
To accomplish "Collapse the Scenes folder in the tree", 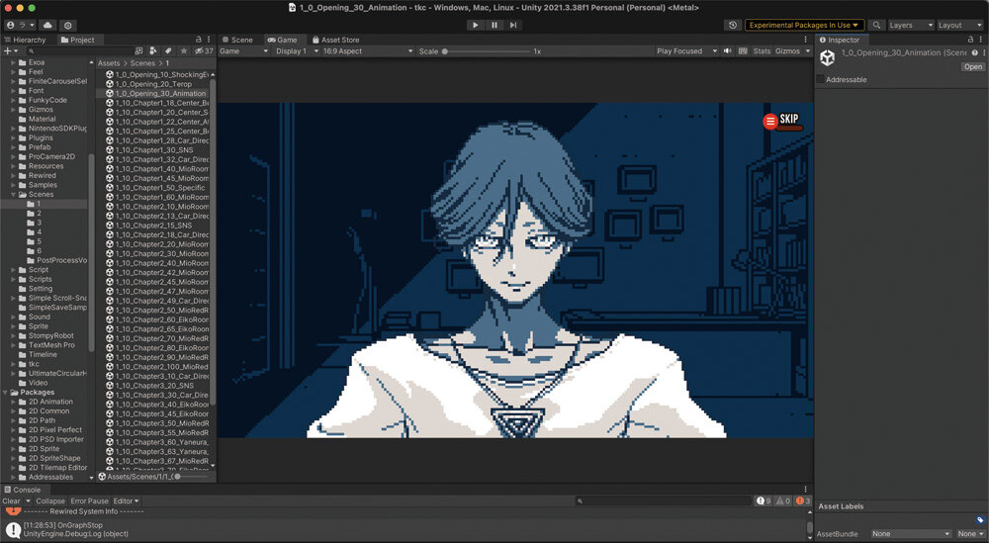I will (13, 194).
